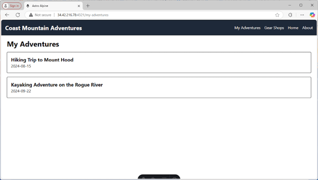
Task: Click the Coast Mountain Adventures site title
Action: click(x=43, y=28)
